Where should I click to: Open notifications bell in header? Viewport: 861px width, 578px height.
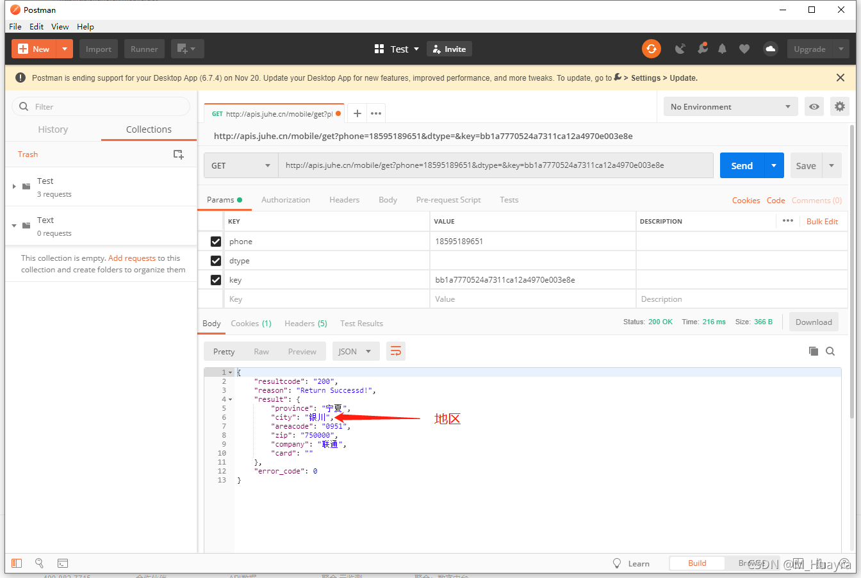point(722,49)
